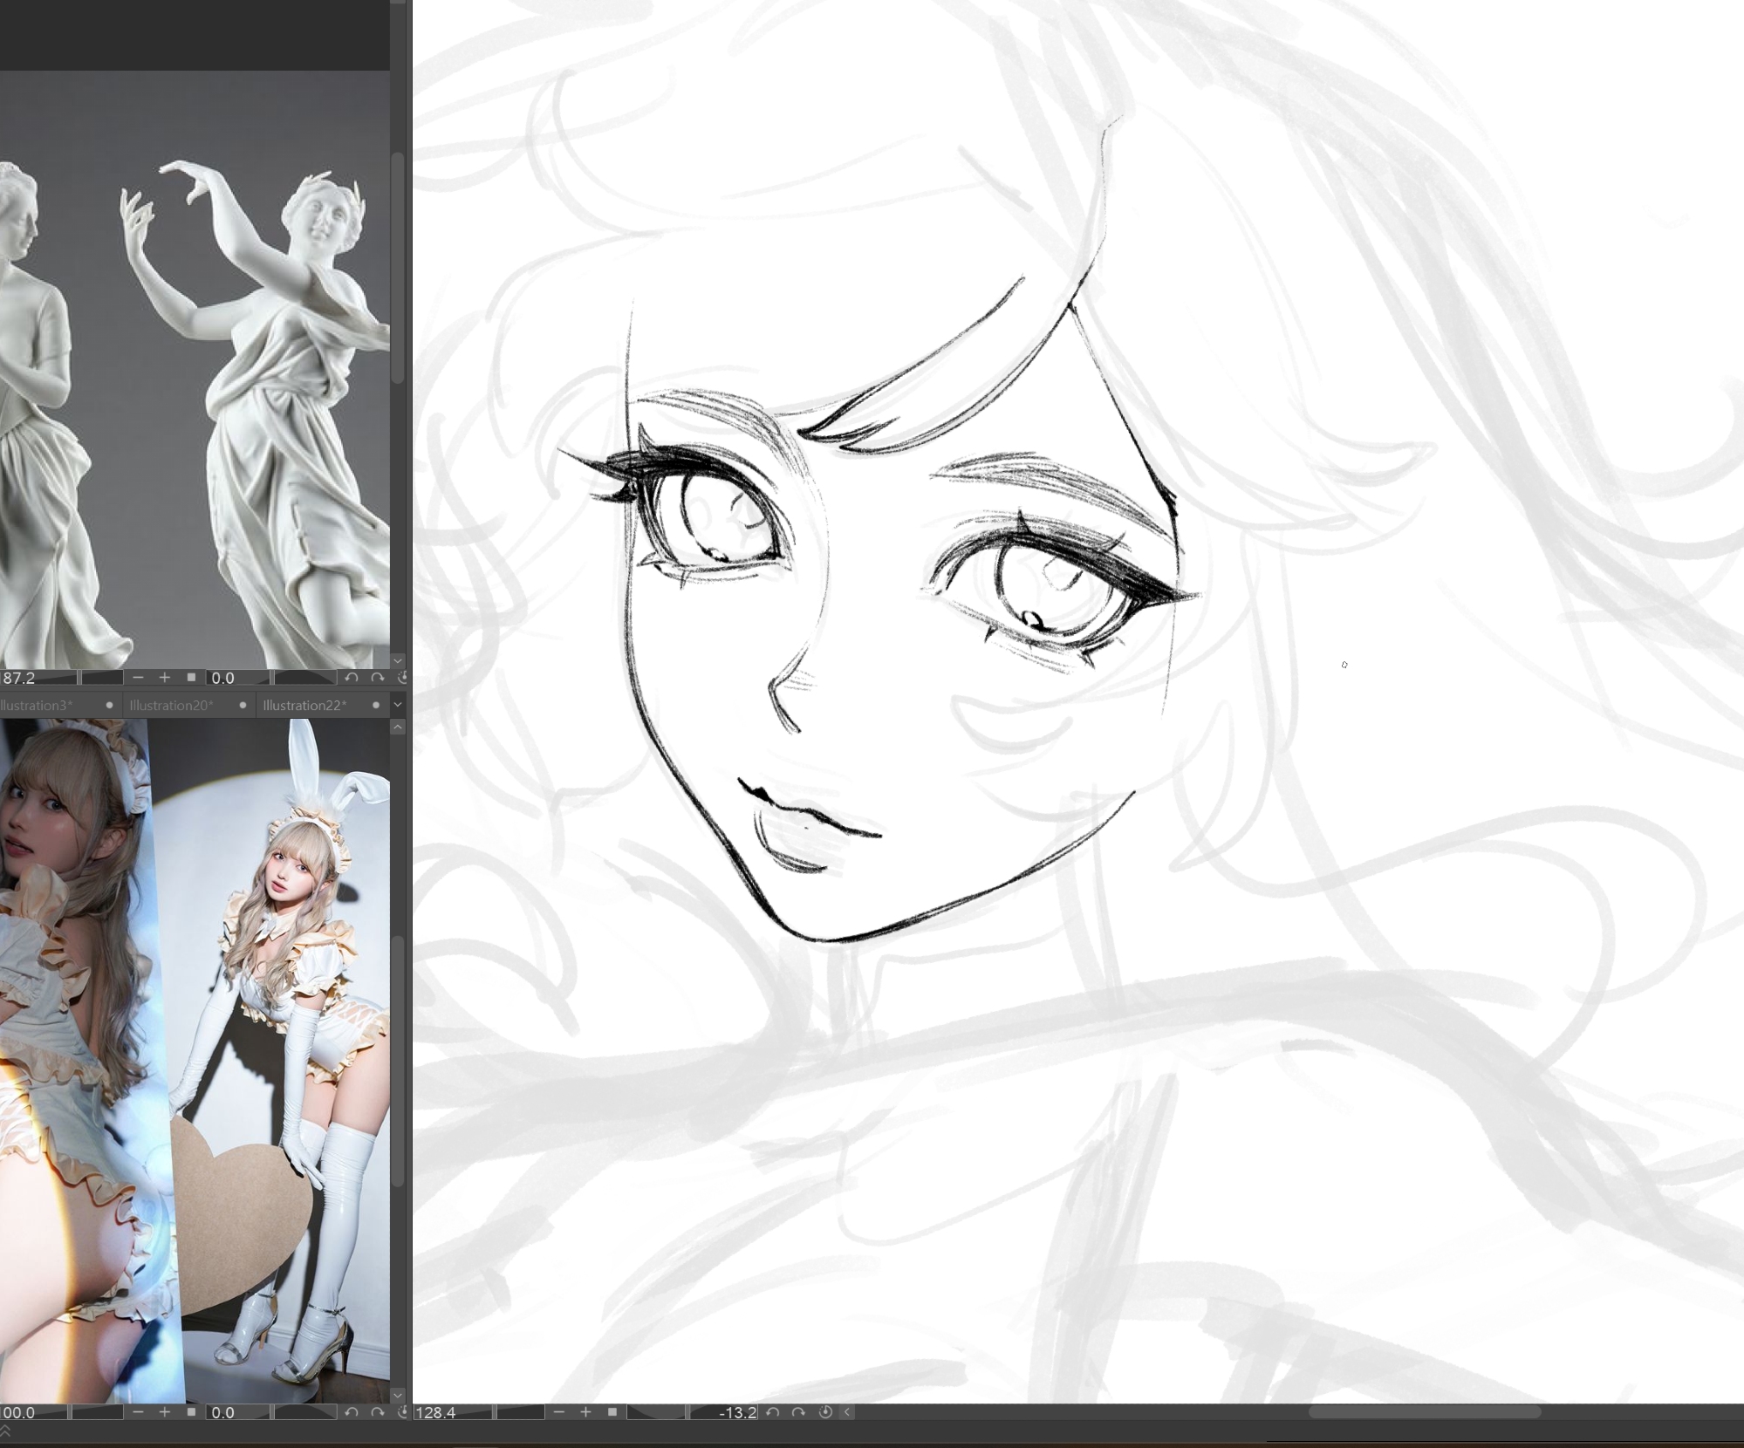Rotate statue reference view right
Image resolution: width=1744 pixels, height=1448 pixels.
[377, 678]
